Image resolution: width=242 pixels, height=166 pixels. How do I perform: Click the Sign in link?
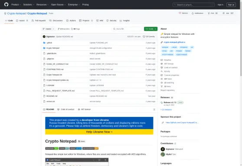point(220,5)
